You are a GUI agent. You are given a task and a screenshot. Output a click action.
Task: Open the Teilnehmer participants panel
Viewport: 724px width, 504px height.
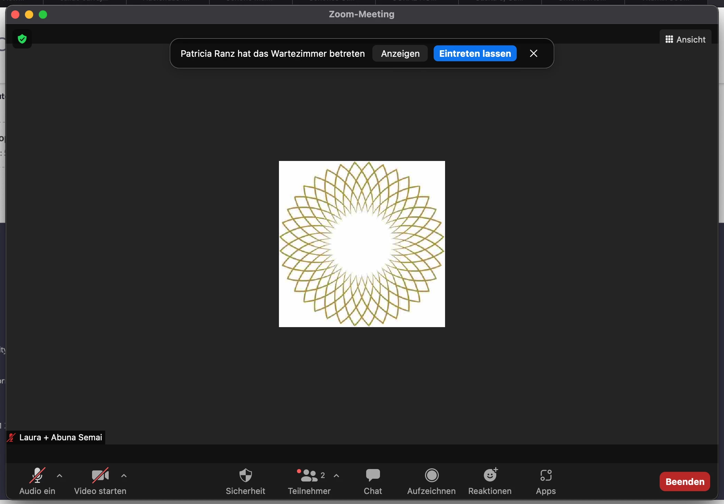pyautogui.click(x=308, y=481)
